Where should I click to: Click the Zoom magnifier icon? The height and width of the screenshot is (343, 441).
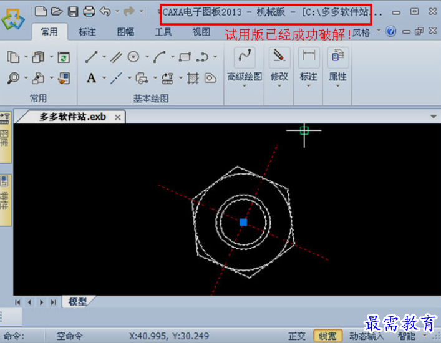tap(13, 78)
